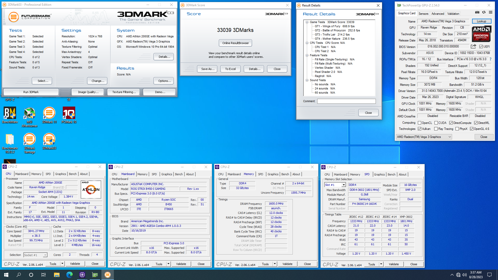
Task: Collapse the Game Tests tree node
Action: (x=307, y=22)
